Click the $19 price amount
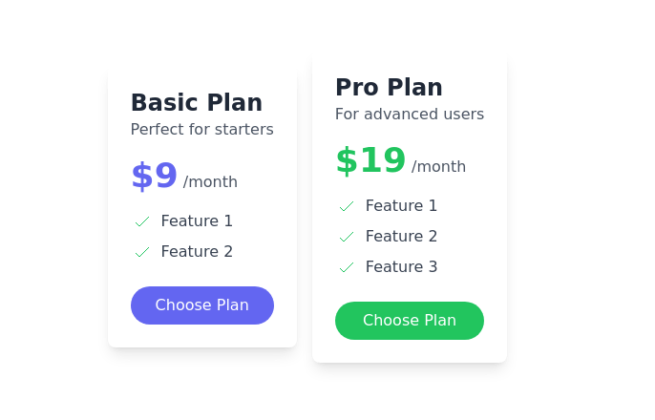Image resolution: width=655 pixels, height=420 pixels. [370, 161]
